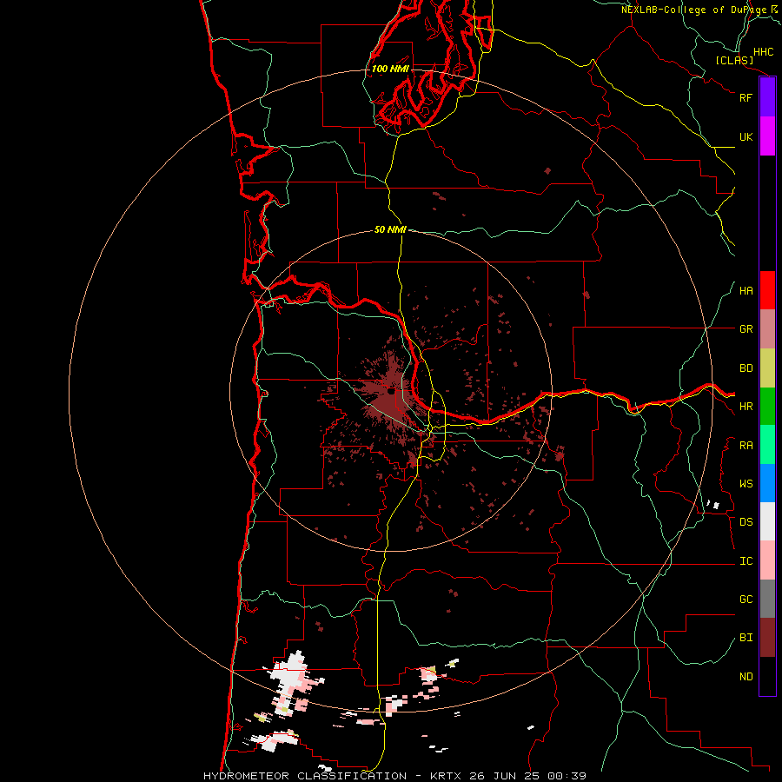Click the black radar site dot at center
The image size is (782, 782).
click(391, 392)
